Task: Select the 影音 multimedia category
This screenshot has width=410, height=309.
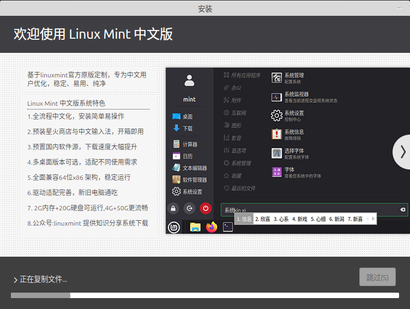Action: click(x=232, y=138)
